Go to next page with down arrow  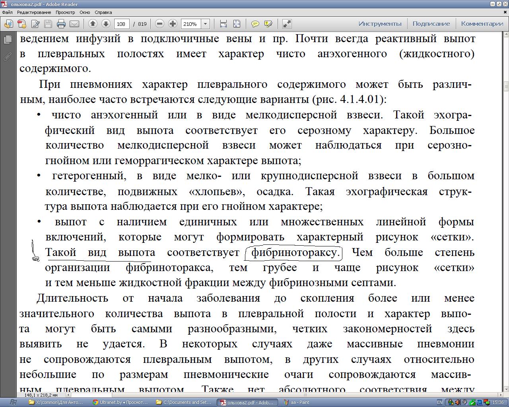point(106,24)
